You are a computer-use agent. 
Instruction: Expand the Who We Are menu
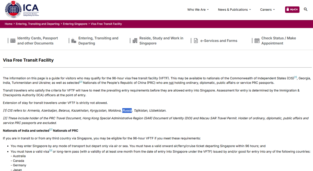pyautogui.click(x=198, y=10)
